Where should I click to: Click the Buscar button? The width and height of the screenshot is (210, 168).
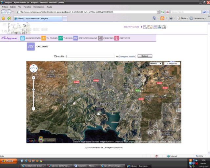pos(145,56)
